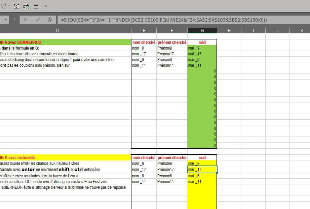This screenshot has width=310, height=209.
Task: Select yellow 'mail _6' cell
Action: coord(202,176)
